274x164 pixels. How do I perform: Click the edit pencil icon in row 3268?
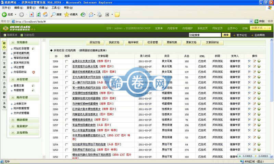point(254,66)
